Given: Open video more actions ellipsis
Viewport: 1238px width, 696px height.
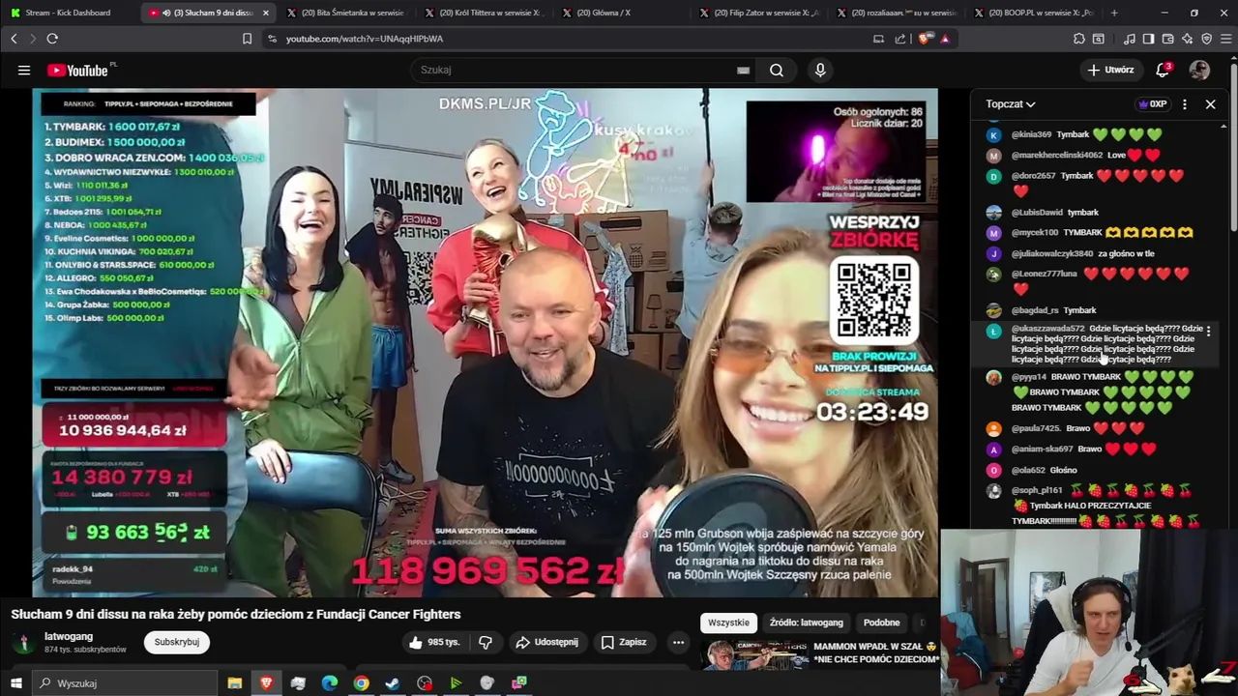Looking at the screenshot, I should (678, 642).
